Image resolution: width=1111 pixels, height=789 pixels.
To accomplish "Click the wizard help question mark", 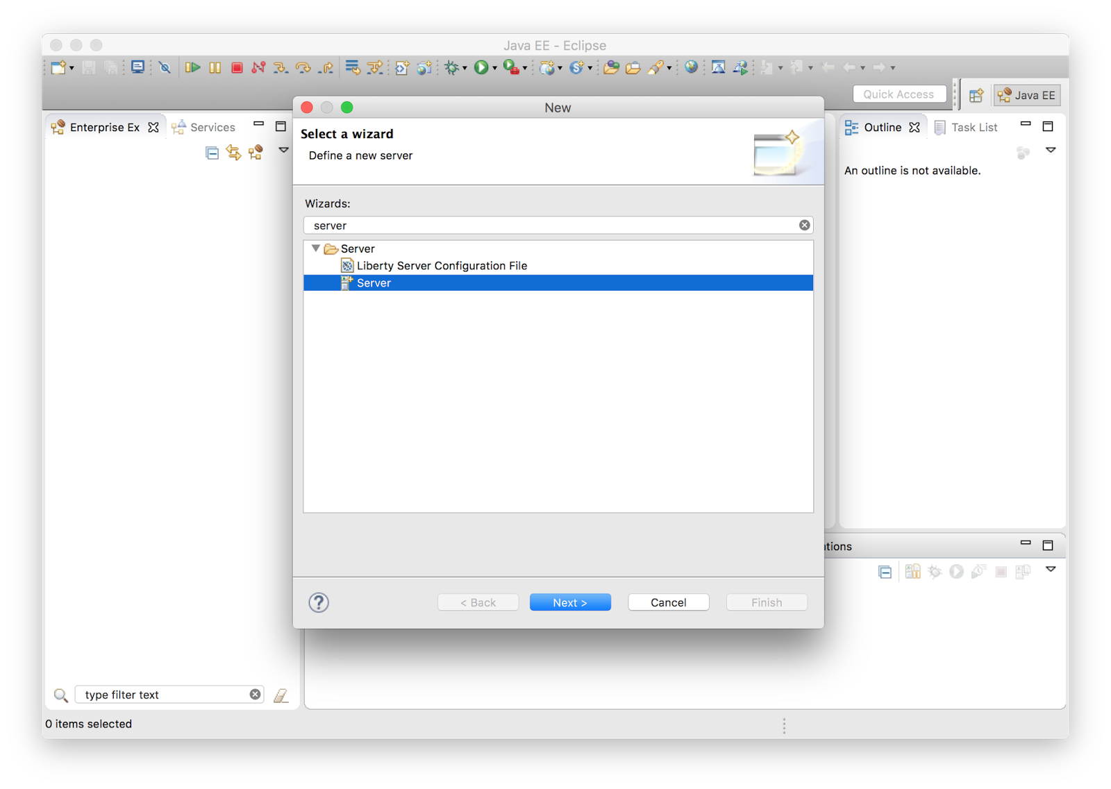I will point(319,602).
